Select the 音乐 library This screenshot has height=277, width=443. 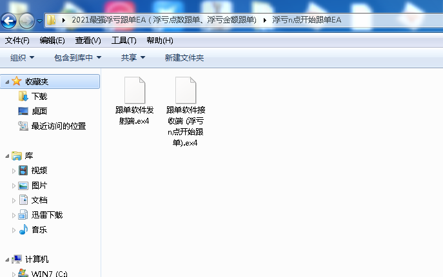click(x=39, y=230)
